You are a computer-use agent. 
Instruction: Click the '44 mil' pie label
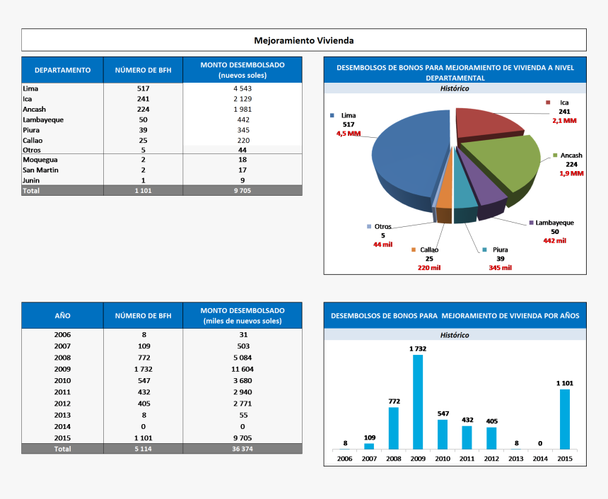[x=382, y=245]
